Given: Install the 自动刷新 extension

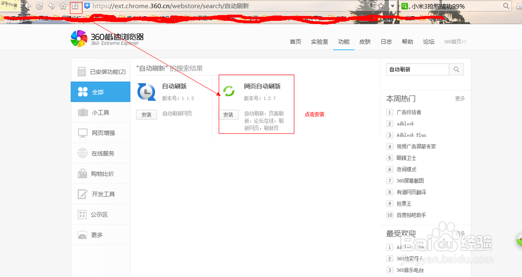Looking at the screenshot, I should (147, 115).
